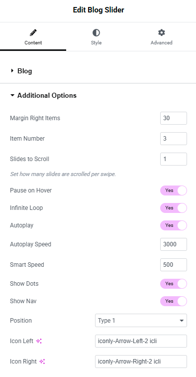196x377 pixels.
Task: Click the Item Number input field
Action: [174, 139]
